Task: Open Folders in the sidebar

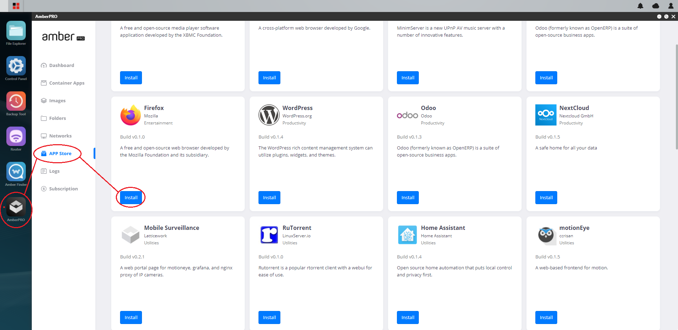Action: (54, 118)
